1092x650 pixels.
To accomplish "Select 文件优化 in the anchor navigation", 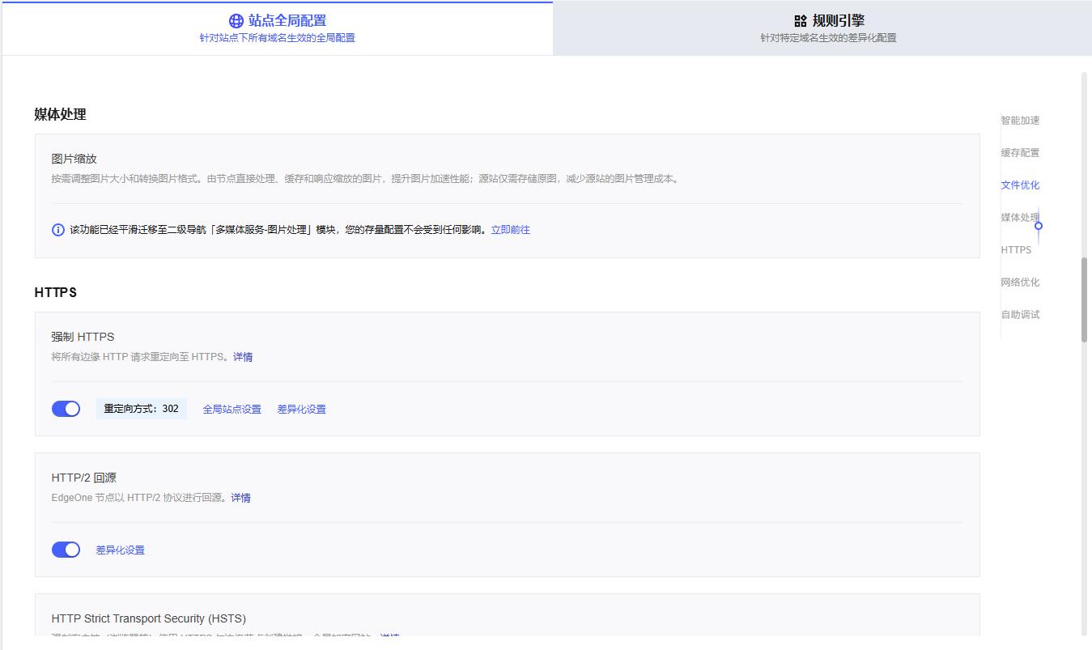I will pos(1020,185).
